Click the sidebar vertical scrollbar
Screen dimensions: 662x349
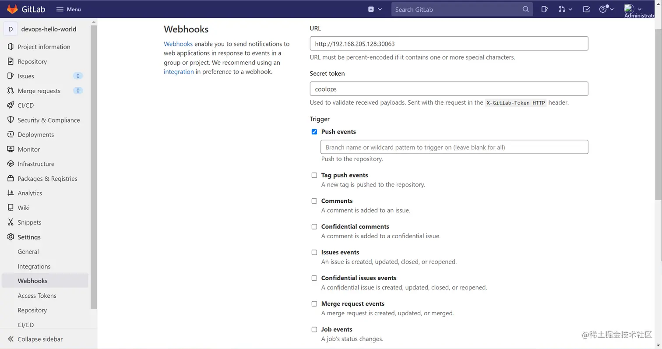[94, 166]
